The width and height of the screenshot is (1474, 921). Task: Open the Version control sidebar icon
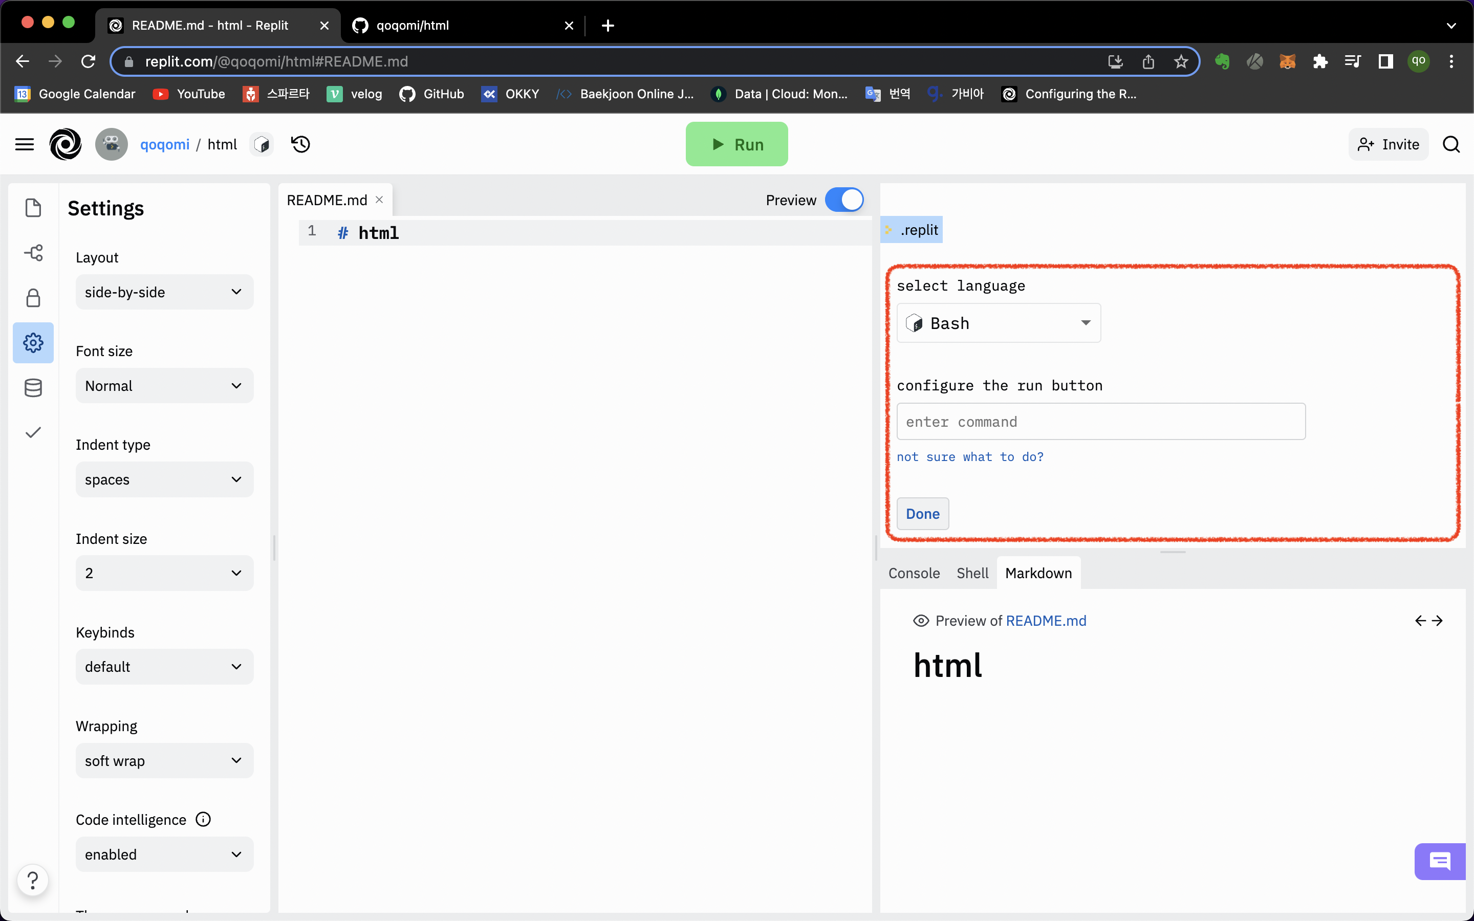[33, 253]
